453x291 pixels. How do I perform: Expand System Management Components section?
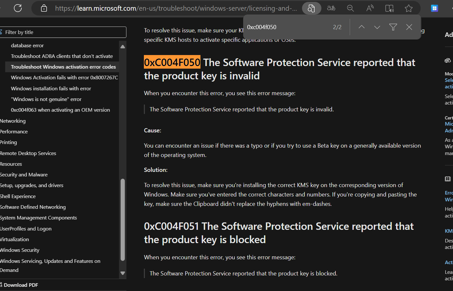tap(38, 218)
